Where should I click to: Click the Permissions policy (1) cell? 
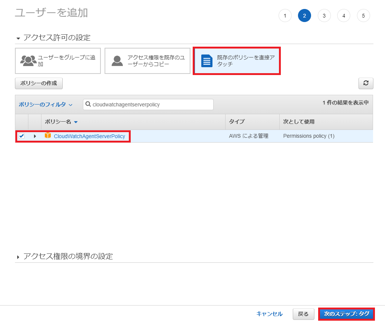[309, 136]
